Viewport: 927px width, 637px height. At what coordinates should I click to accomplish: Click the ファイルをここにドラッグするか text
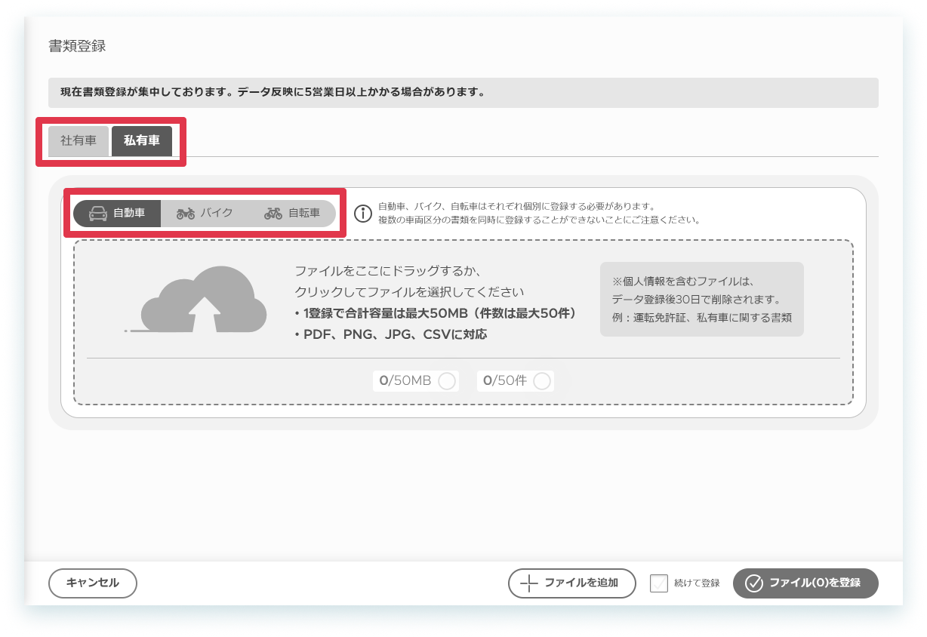pyautogui.click(x=388, y=270)
